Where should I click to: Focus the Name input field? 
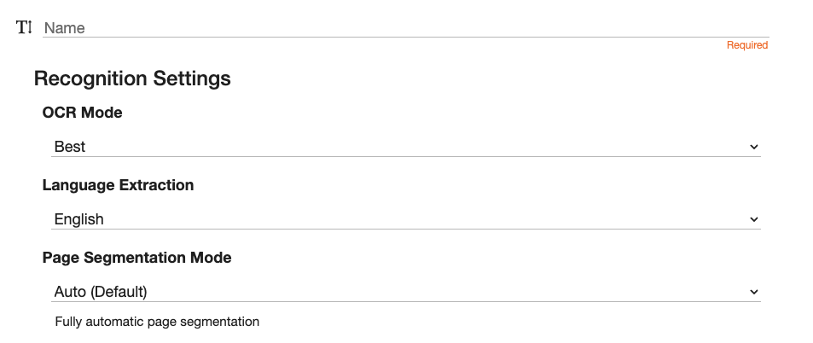coord(405,28)
